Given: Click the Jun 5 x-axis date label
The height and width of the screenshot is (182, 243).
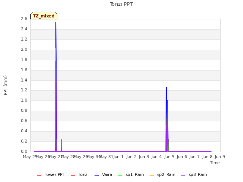Looking at the screenshot, I should click(x=169, y=157).
